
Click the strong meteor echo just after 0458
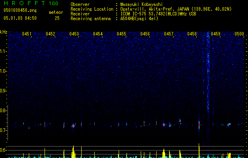coord(199,124)
